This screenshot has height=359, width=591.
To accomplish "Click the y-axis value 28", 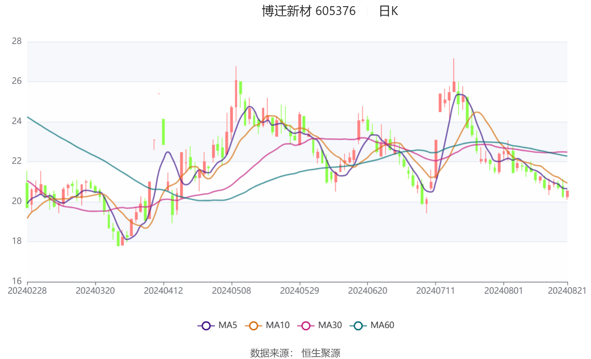I will [17, 41].
